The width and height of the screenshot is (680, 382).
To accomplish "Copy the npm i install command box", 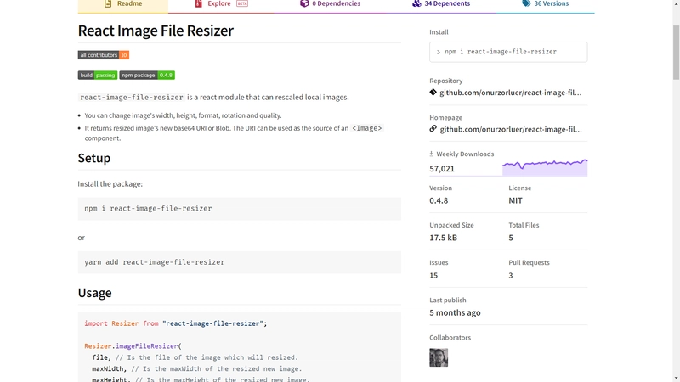I will point(508,52).
